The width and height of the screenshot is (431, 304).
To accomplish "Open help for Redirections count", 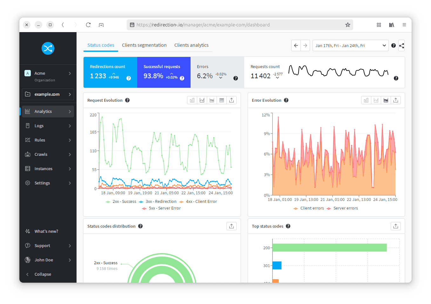I will [129, 78].
